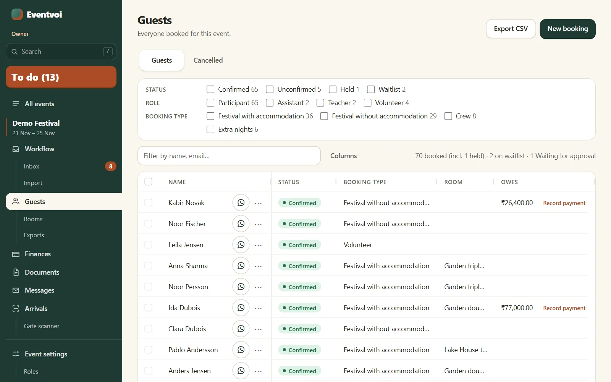Open Finances in sidebar
This screenshot has width=611, height=382.
(61, 254)
